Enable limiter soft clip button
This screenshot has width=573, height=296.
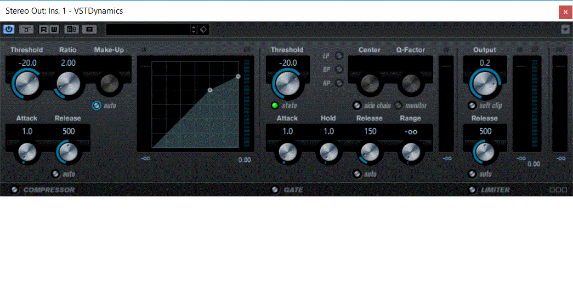pos(473,106)
